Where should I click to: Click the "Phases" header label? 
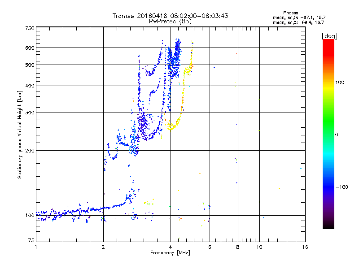(x=290, y=13)
